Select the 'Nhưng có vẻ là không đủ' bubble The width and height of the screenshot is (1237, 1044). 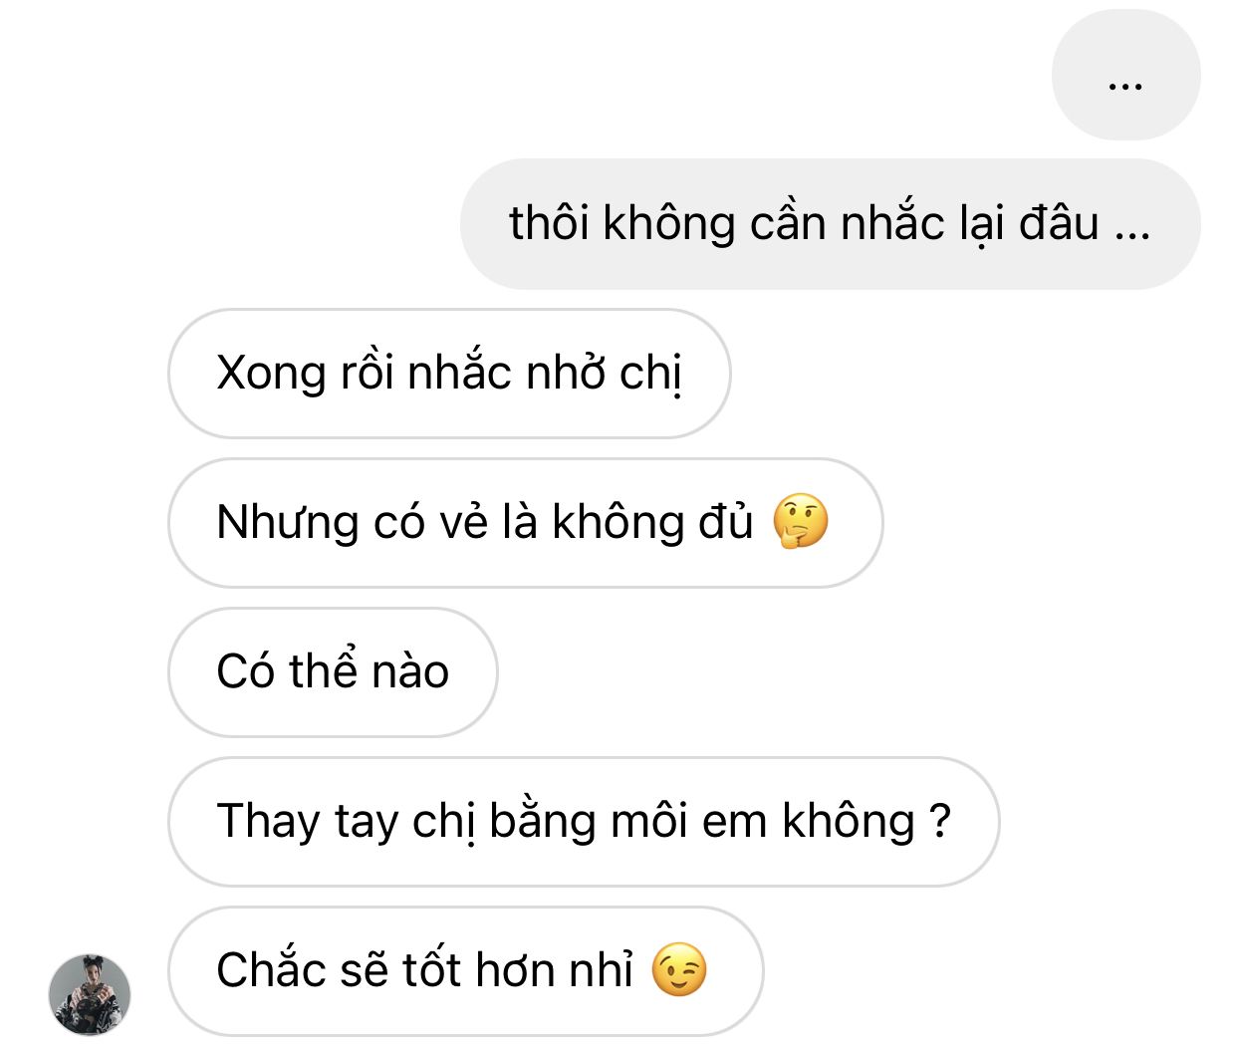[x=526, y=523]
